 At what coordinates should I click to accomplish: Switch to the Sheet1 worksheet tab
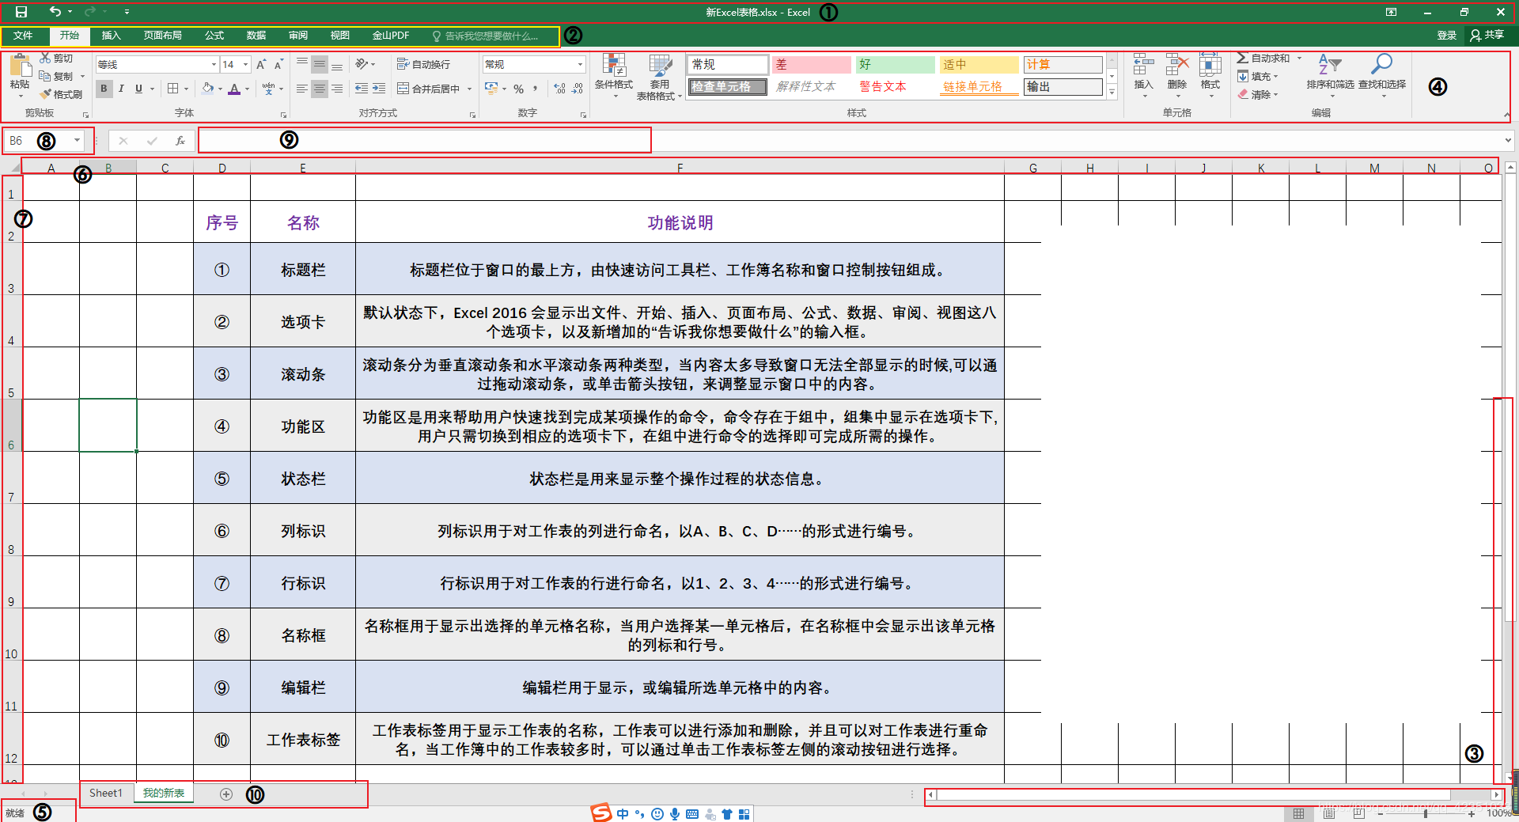click(x=105, y=793)
